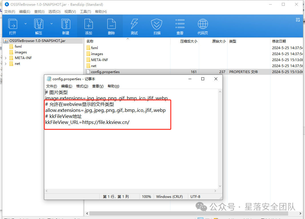
Task: Click Notepad vertical scrollbar up arrow
Action: [x=220, y=92]
